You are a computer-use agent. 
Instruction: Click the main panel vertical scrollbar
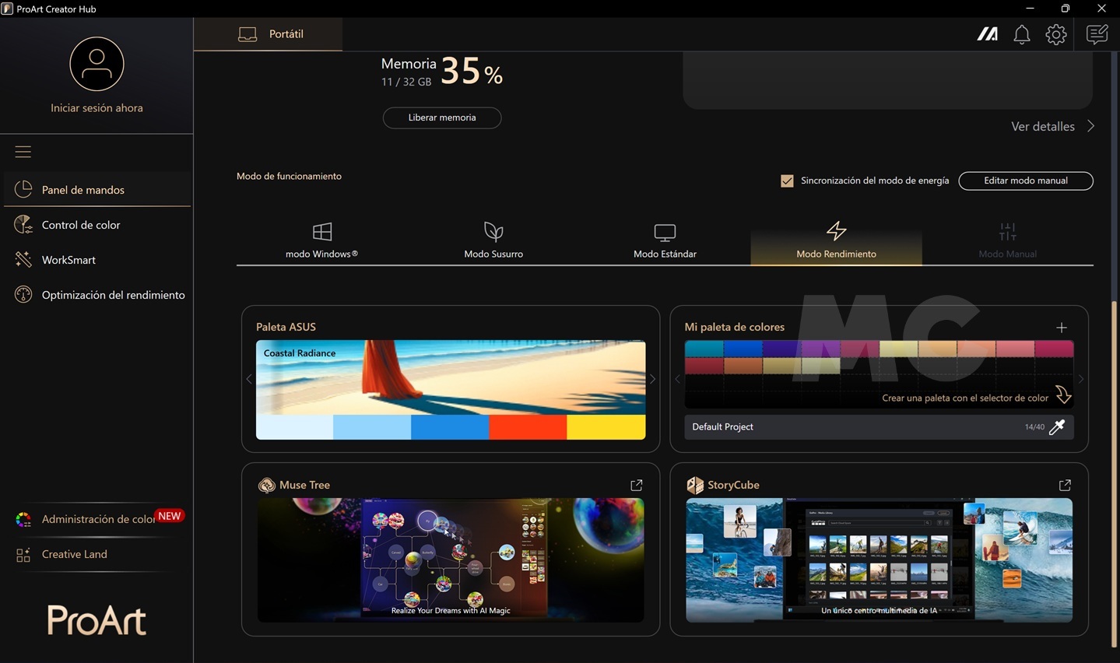pos(1115,475)
